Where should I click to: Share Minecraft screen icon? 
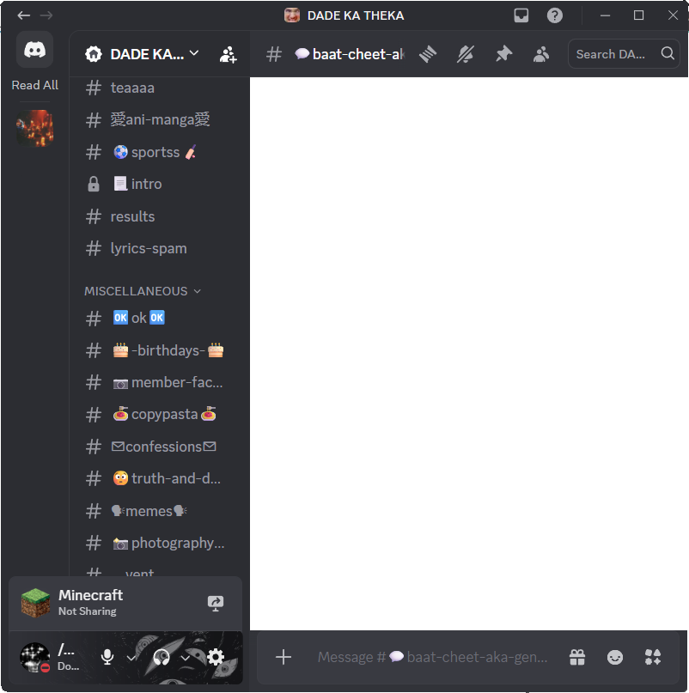pyautogui.click(x=216, y=603)
